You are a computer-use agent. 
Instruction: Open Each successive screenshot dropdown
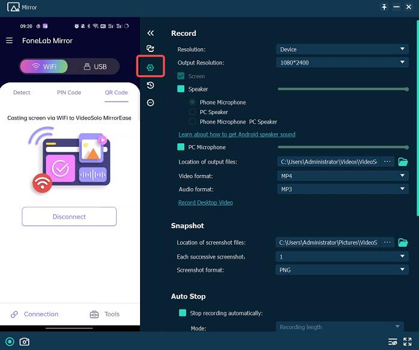click(342, 257)
